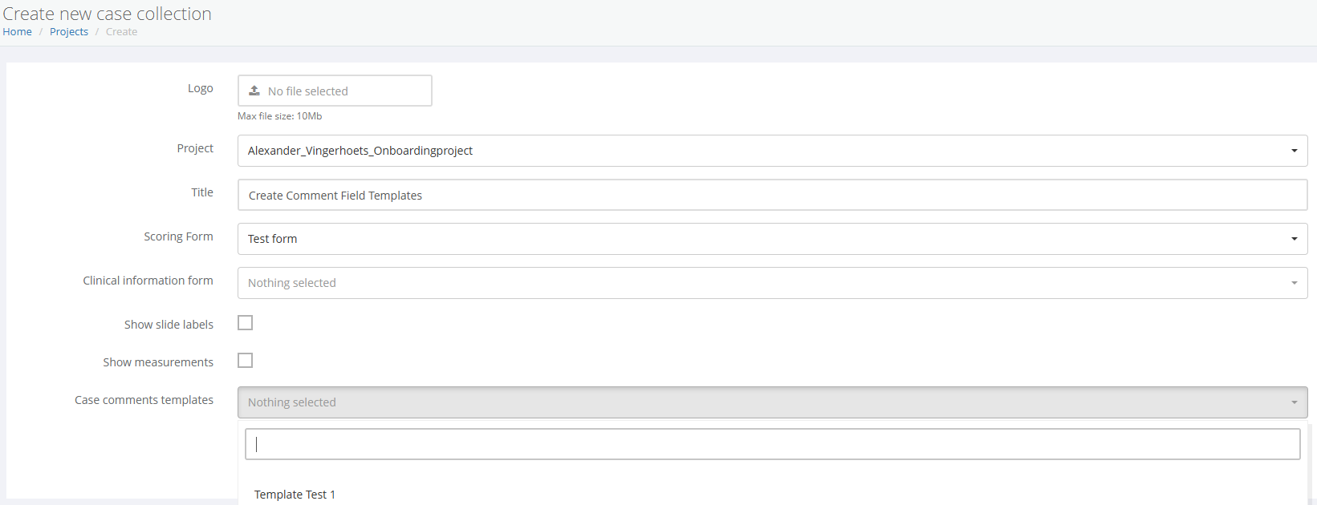Go to Home via the breadcrumb
This screenshot has height=505, width=1317.
17,32
